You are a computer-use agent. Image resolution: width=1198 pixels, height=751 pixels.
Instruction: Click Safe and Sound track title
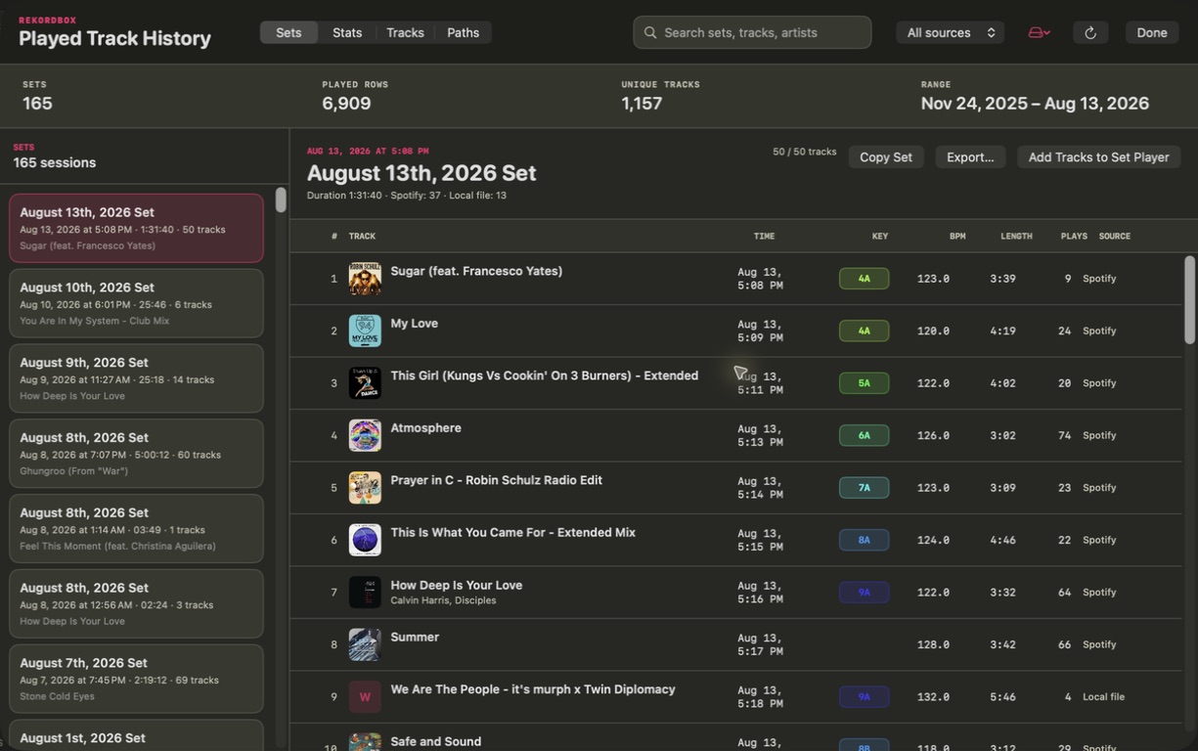click(x=435, y=741)
